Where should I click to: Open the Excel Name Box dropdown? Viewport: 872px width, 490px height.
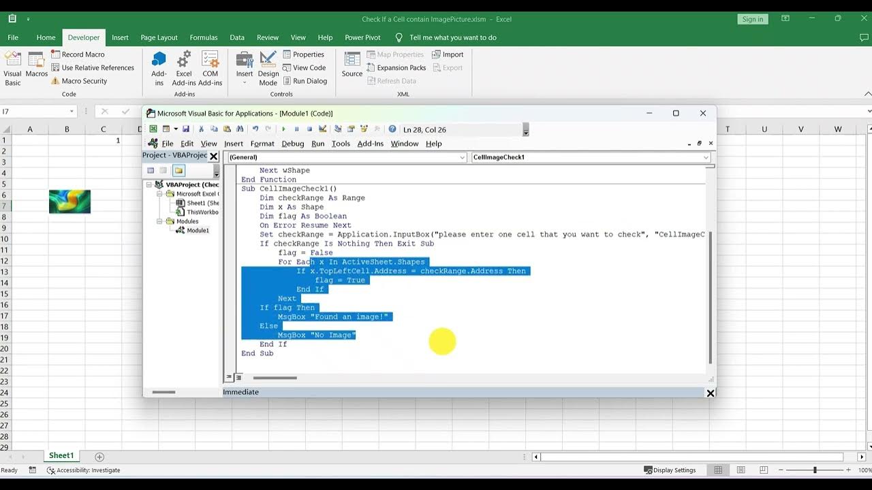[72, 112]
